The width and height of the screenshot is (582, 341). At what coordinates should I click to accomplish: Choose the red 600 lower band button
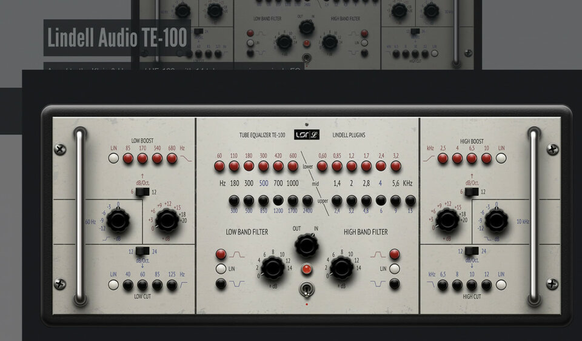pyautogui.click(x=293, y=166)
